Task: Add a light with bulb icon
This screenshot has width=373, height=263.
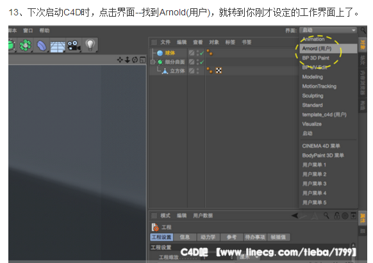Action: coord(90,45)
